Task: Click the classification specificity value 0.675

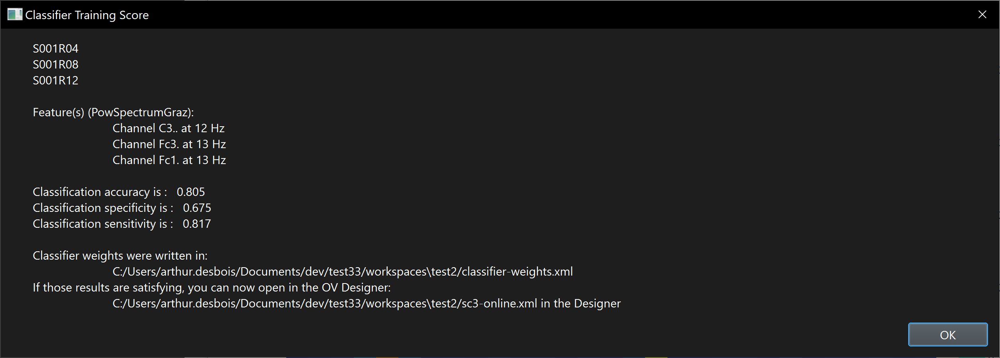Action: pyautogui.click(x=197, y=208)
